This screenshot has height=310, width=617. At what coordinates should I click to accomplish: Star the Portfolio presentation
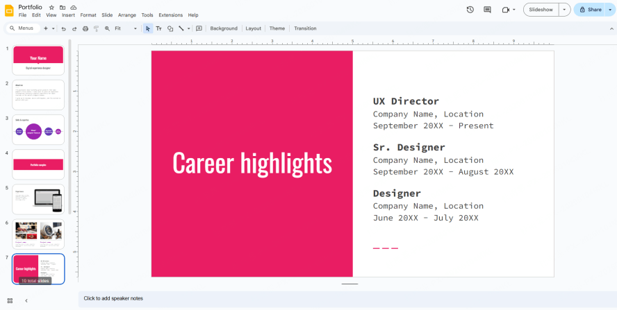pyautogui.click(x=51, y=7)
